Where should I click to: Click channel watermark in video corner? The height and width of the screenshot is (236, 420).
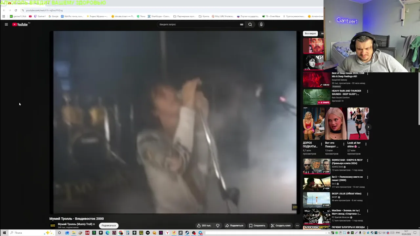click(x=294, y=207)
